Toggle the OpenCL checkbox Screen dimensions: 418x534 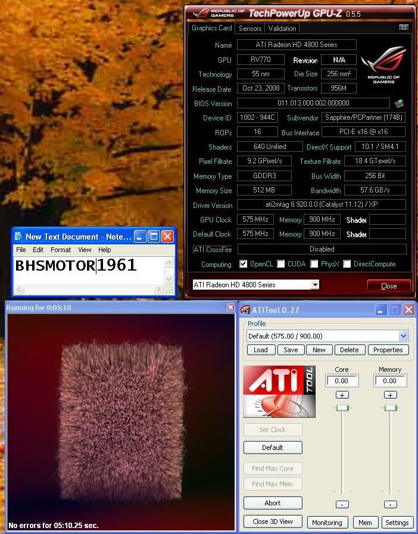243,264
